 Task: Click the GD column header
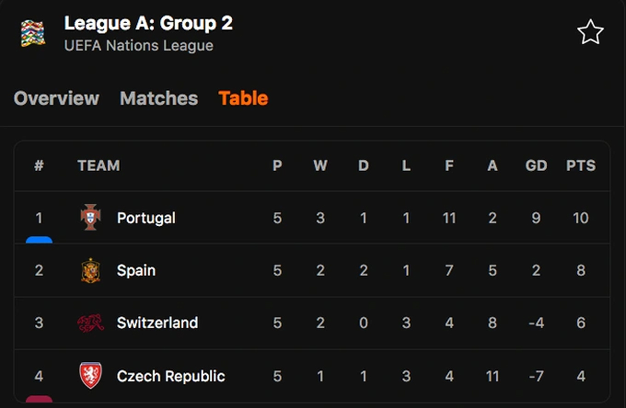(x=536, y=166)
